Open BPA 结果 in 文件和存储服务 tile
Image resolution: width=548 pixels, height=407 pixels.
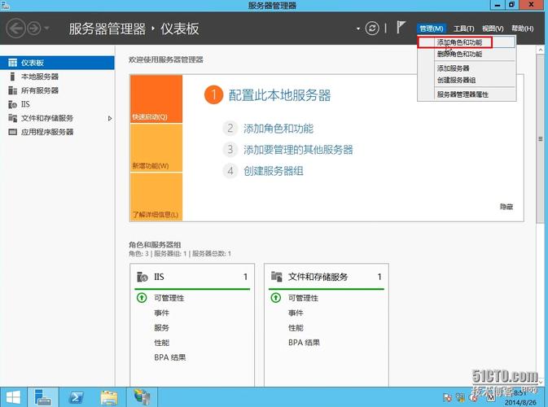[304, 343]
